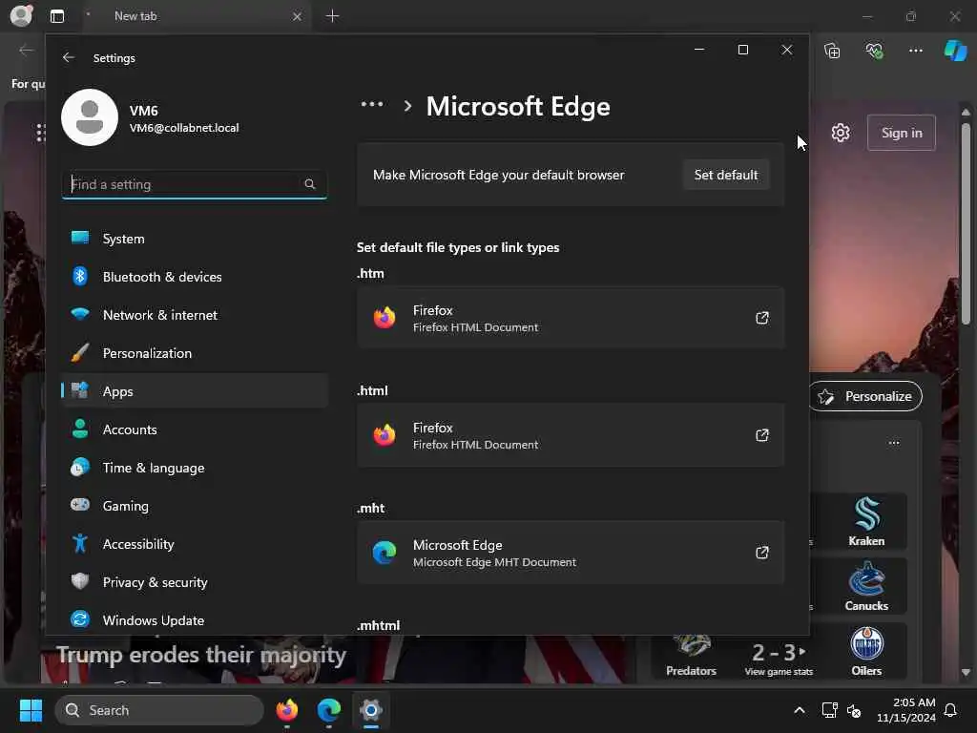Open Bluetooth & devices settings
The image size is (977, 733).
195,276
